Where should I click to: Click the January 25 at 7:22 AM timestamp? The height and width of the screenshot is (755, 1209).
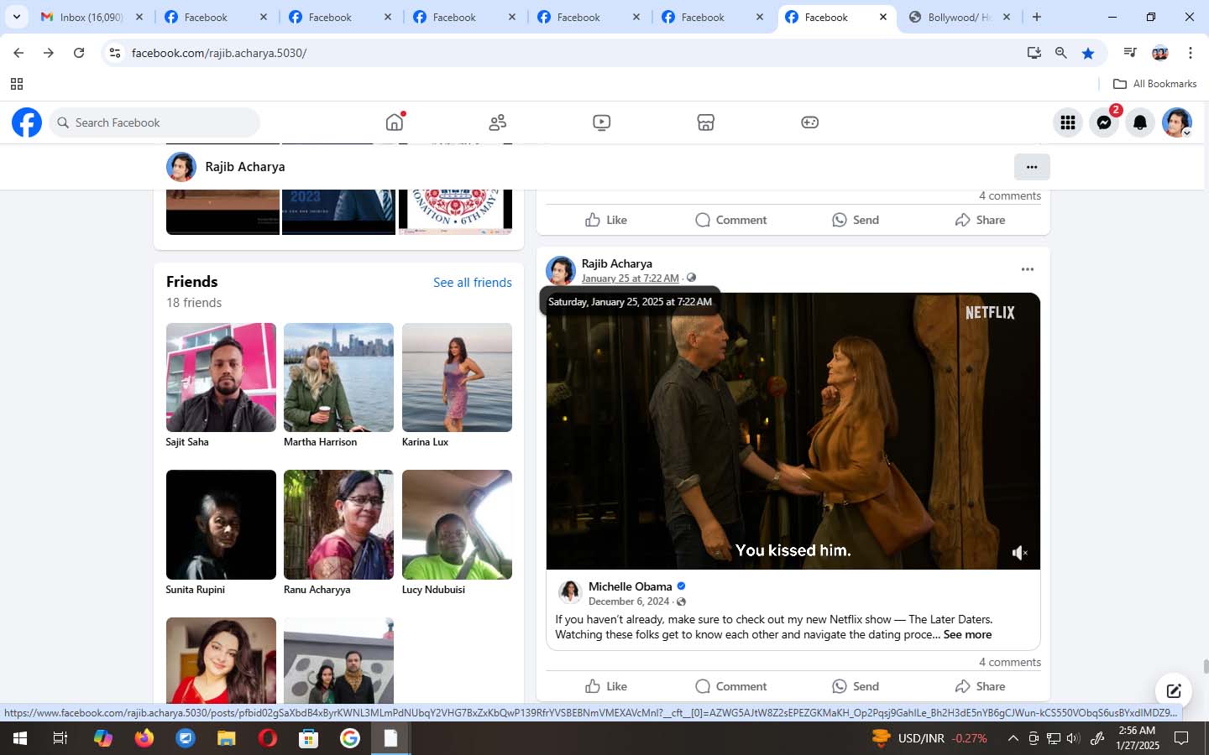pos(631,279)
